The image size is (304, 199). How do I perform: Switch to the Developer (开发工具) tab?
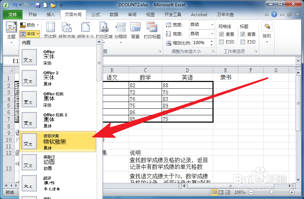[173, 14]
